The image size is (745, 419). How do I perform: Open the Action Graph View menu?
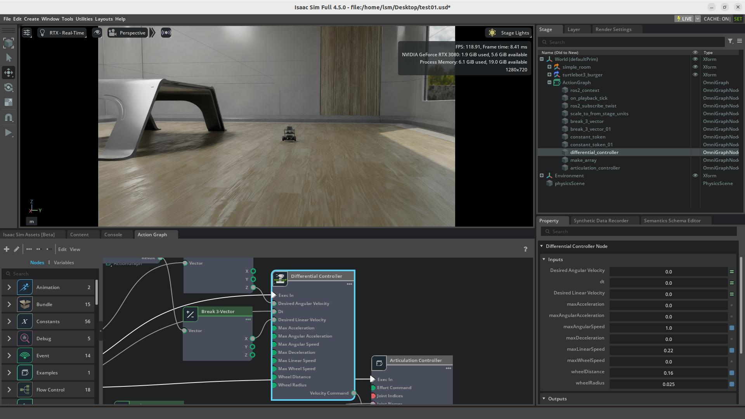(75, 249)
